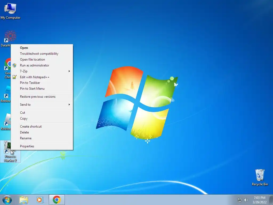Choose Delete in the context menu
This screenshot has width=273, height=205.
pos(42,132)
